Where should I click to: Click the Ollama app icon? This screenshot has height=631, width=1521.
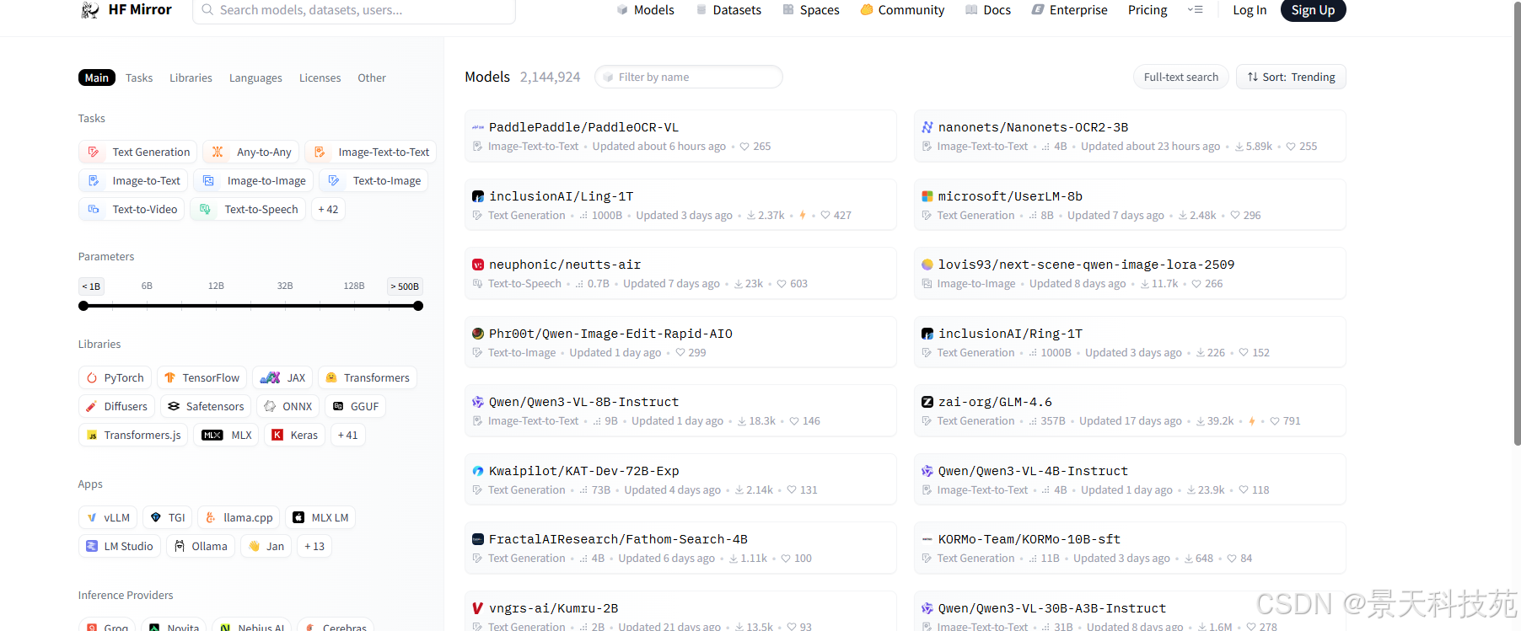[180, 547]
